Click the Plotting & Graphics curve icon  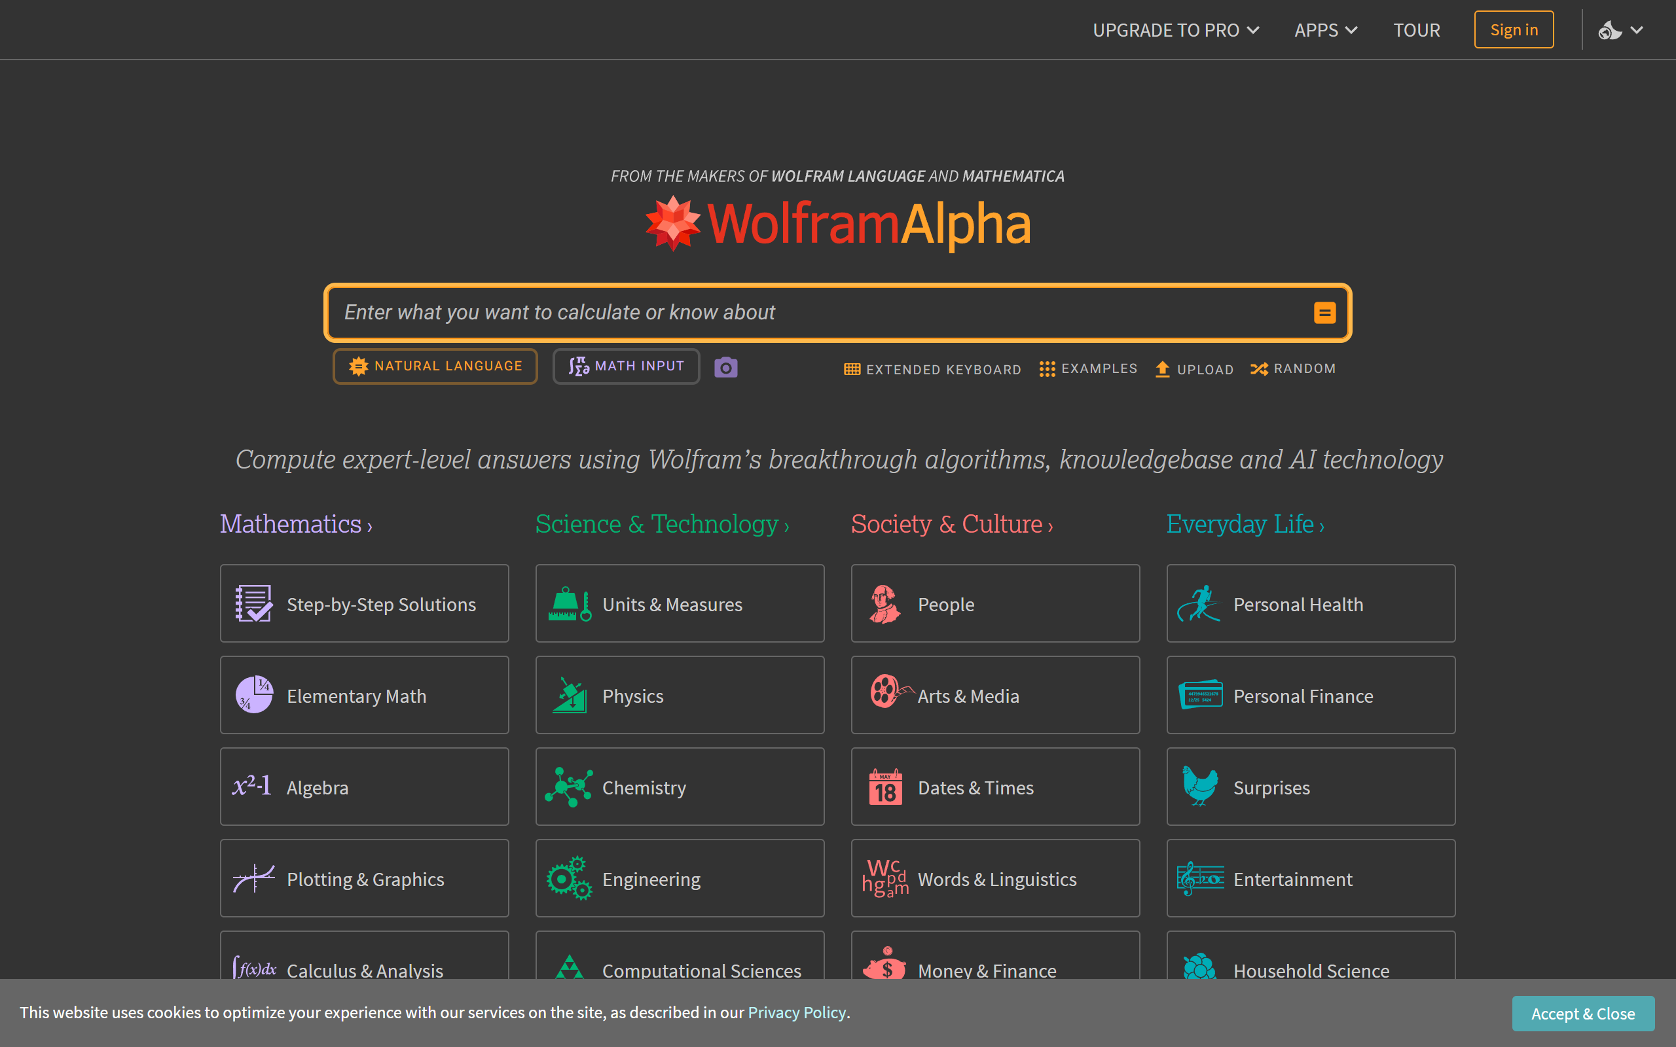click(x=253, y=878)
